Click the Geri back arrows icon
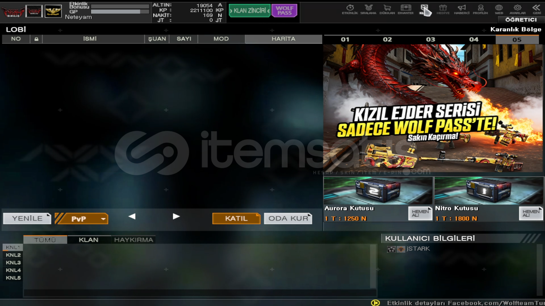 tap(536, 9)
